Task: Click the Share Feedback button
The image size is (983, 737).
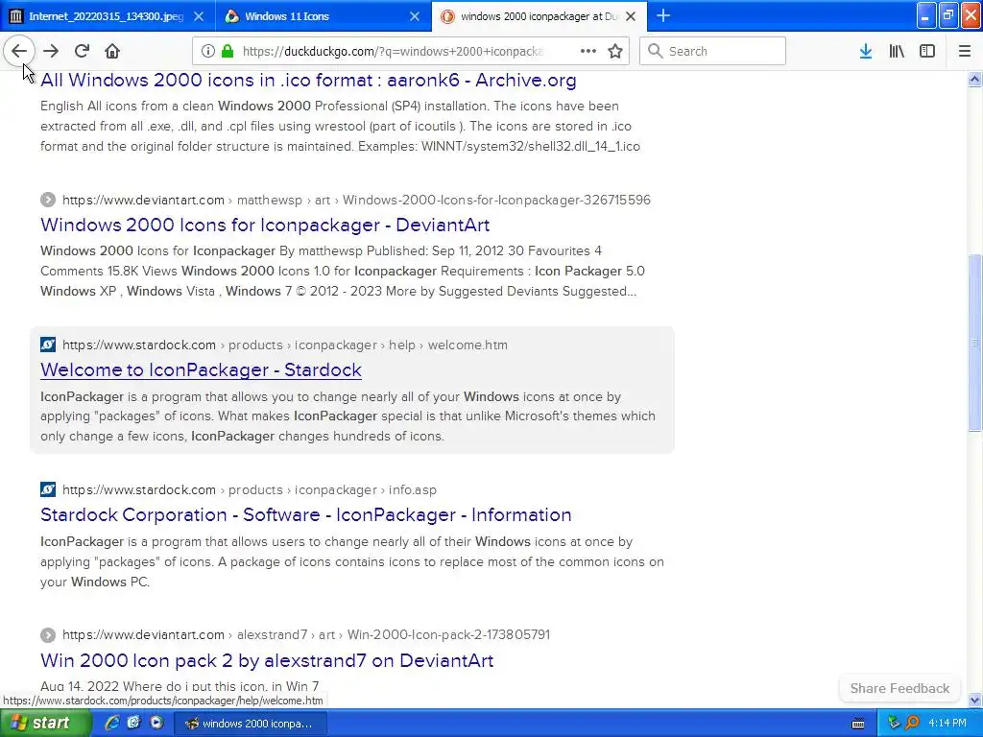Action: pos(899,688)
